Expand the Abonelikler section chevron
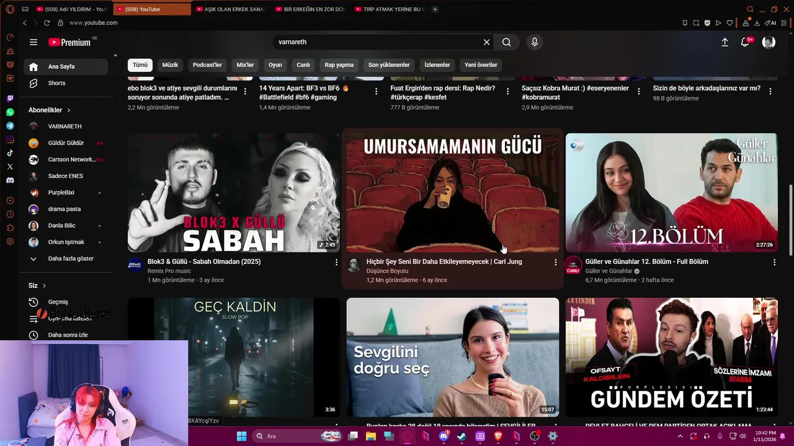This screenshot has height=446, width=794. [x=68, y=110]
